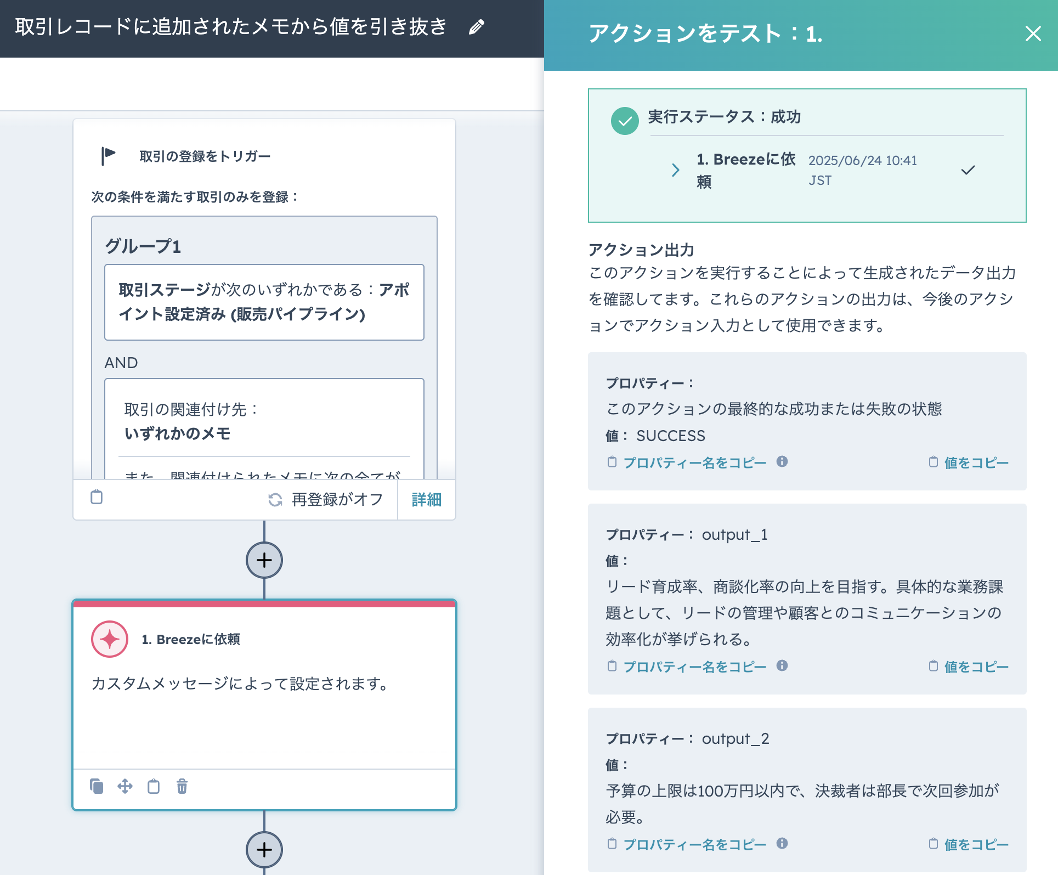Click 実行ステータス：成功 heading

(x=724, y=117)
